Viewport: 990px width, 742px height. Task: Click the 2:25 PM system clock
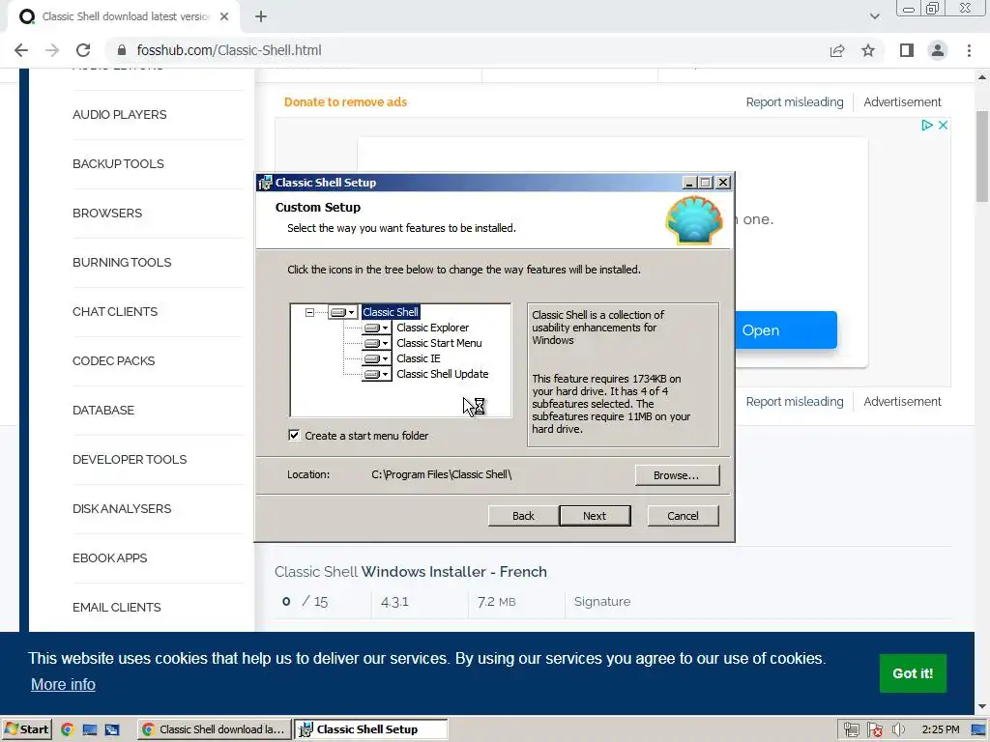tap(940, 730)
